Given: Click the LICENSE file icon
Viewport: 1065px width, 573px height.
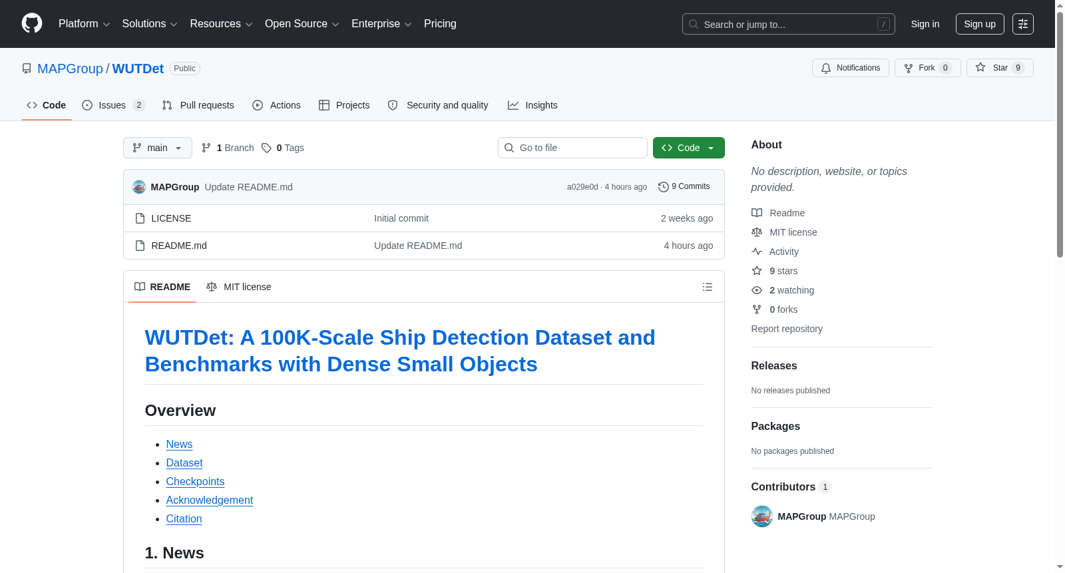Looking at the screenshot, I should click(140, 218).
